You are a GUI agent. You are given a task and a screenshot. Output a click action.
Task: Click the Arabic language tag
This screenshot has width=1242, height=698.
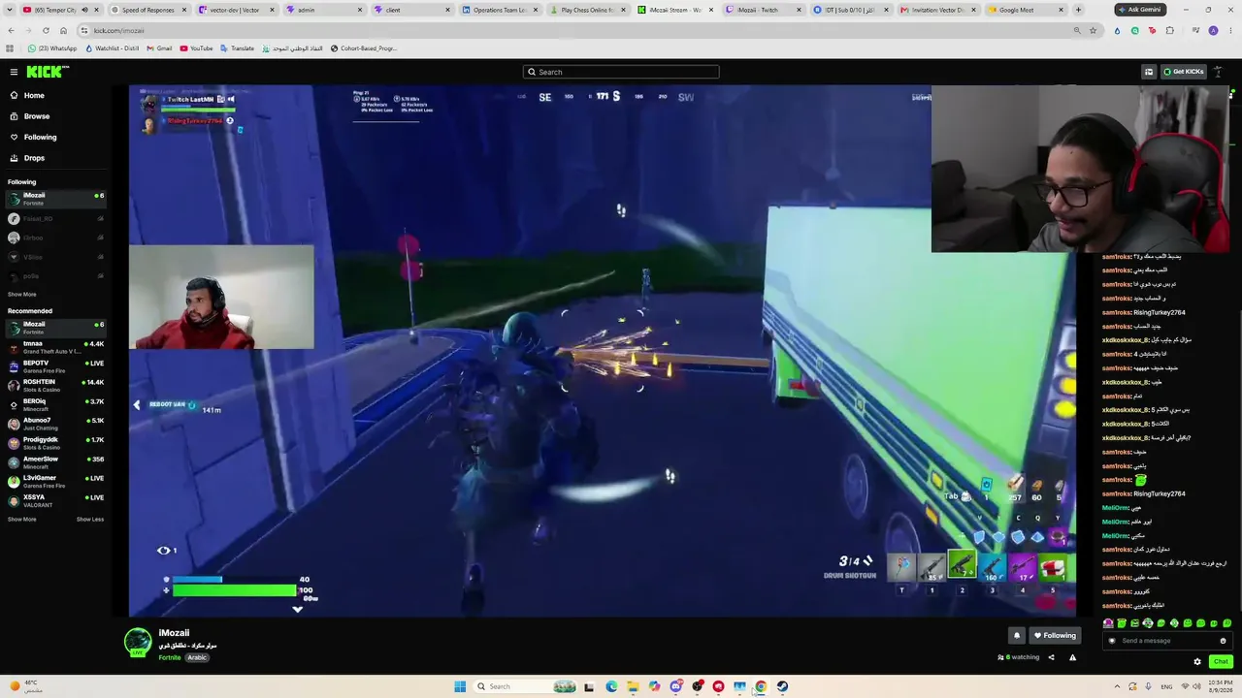[197, 657]
